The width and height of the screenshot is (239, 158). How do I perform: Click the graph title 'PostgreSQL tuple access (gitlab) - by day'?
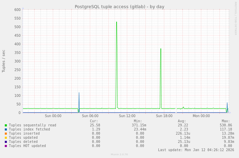click(x=119, y=7)
